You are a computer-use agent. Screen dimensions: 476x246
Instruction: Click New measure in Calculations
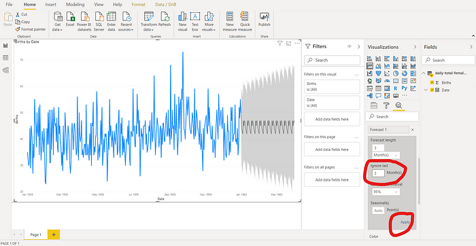pyautogui.click(x=230, y=22)
